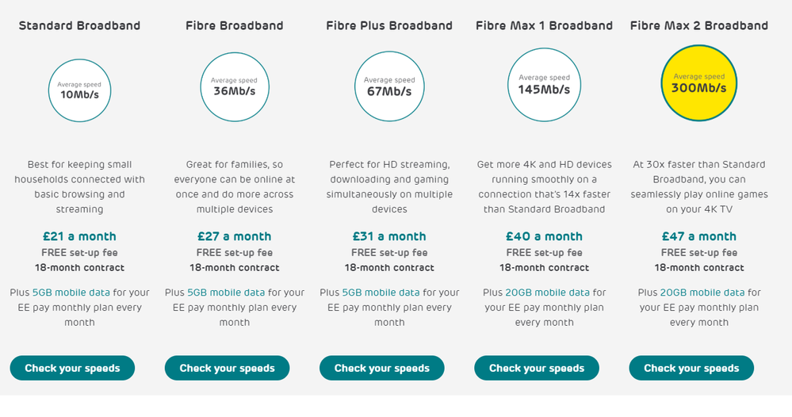Check your speeds for Fibre Max 1
Viewport: 792px width, 417px height.
pos(537,368)
